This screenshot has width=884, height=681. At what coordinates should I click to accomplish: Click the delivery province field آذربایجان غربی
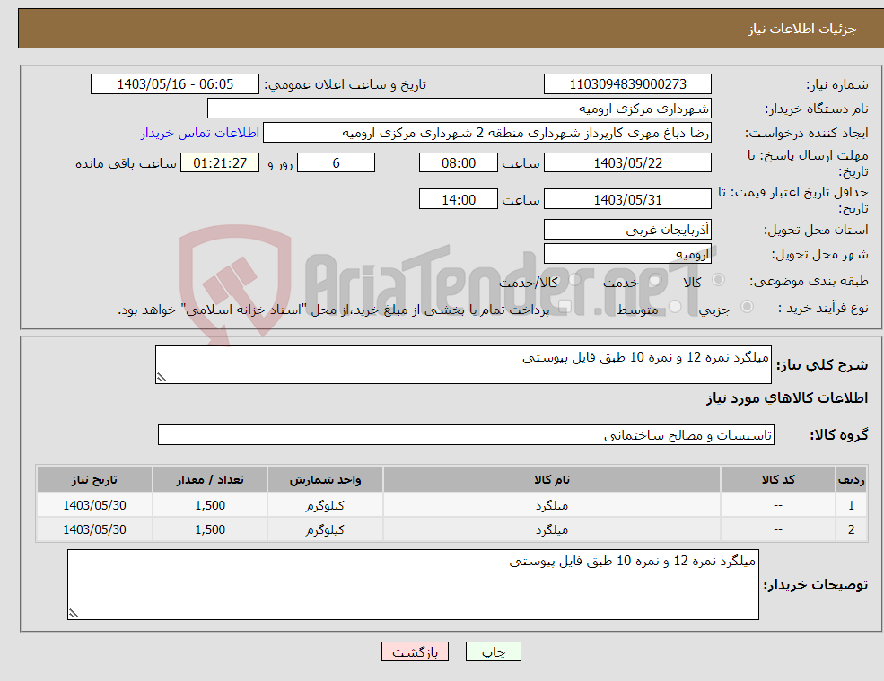coord(627,230)
